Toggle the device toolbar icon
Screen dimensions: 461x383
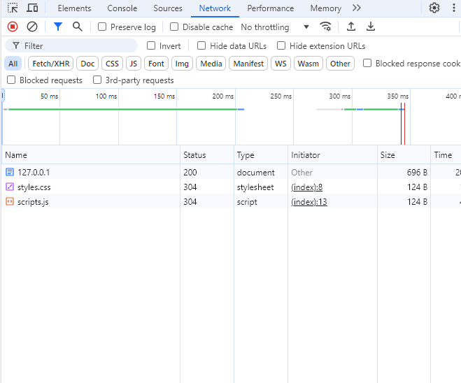[32, 8]
